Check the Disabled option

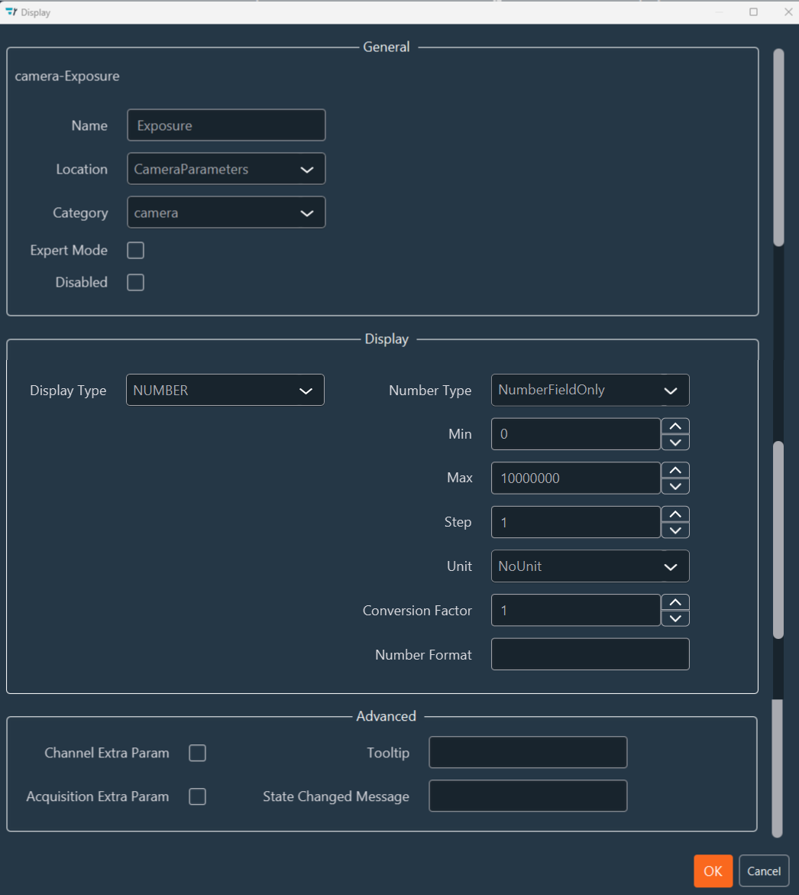click(135, 282)
